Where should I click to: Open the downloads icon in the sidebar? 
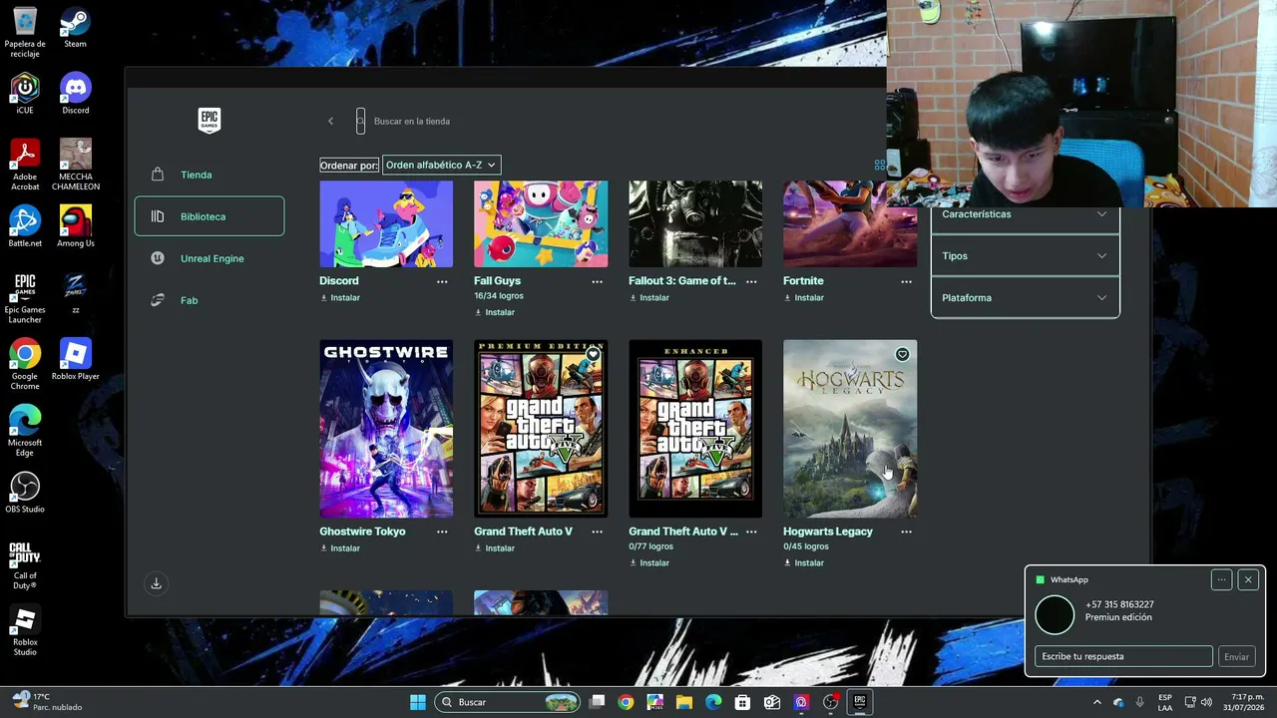coord(156,584)
